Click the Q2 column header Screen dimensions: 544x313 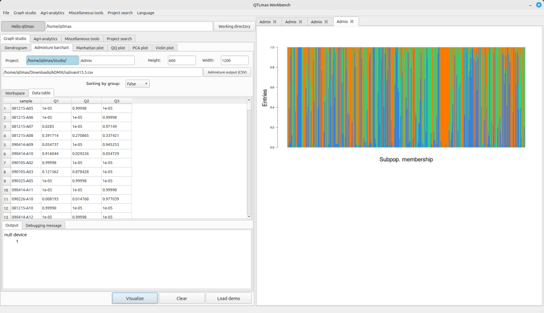[x=86, y=101]
